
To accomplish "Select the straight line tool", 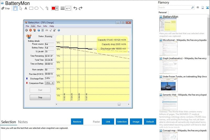I will [x=42, y=8].
